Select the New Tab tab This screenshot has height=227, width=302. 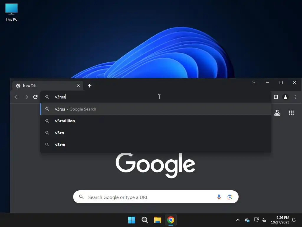[x=48, y=86]
